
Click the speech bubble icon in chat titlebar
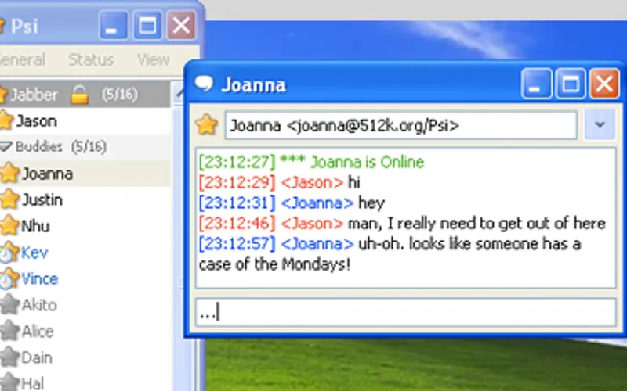tap(205, 84)
